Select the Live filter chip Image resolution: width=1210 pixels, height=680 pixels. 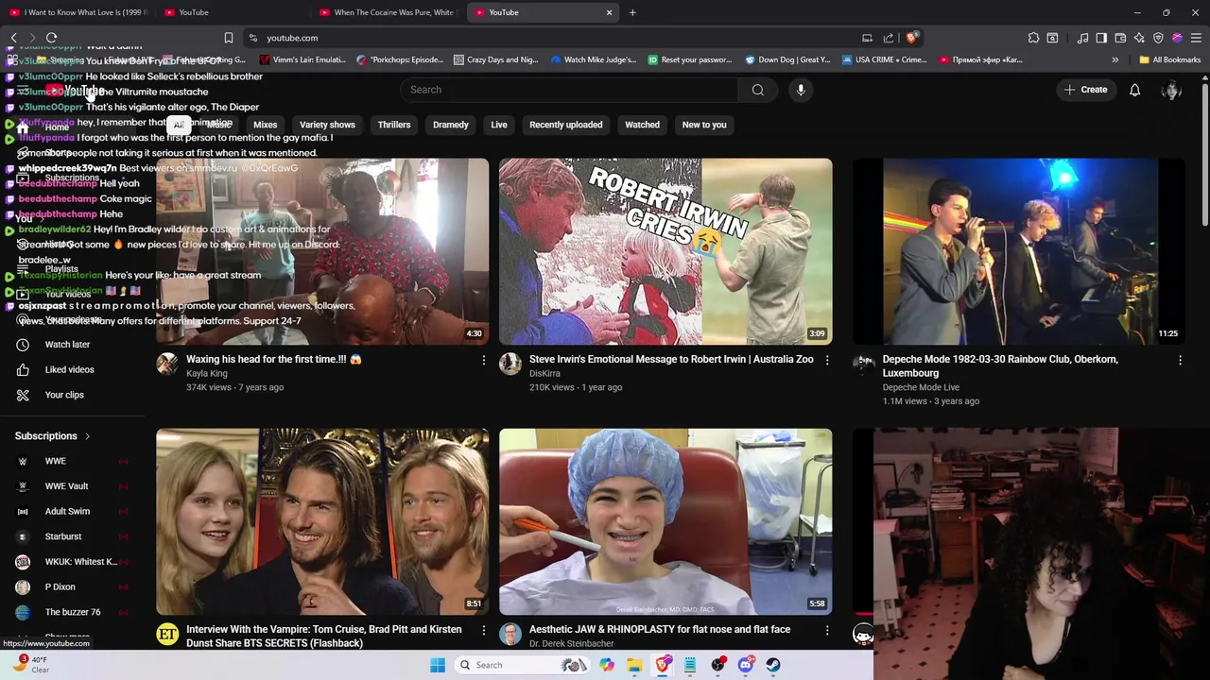(499, 125)
